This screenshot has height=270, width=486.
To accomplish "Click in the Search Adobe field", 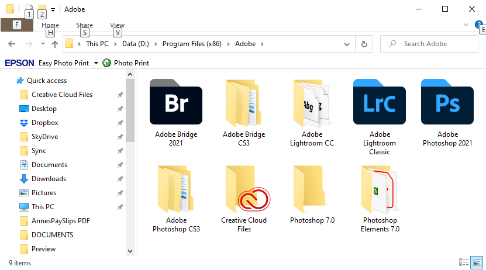I will tap(429, 44).
